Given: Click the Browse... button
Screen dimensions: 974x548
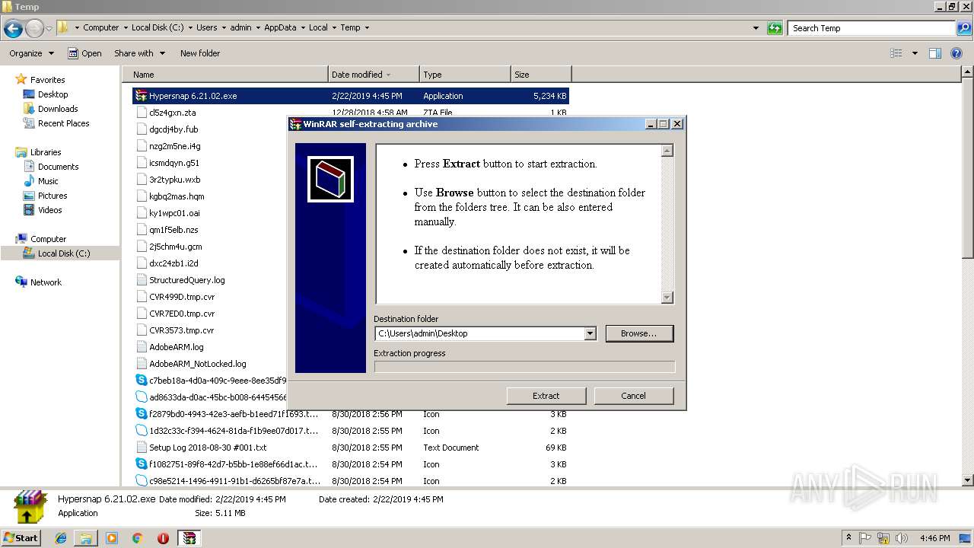Looking at the screenshot, I should 639,333.
